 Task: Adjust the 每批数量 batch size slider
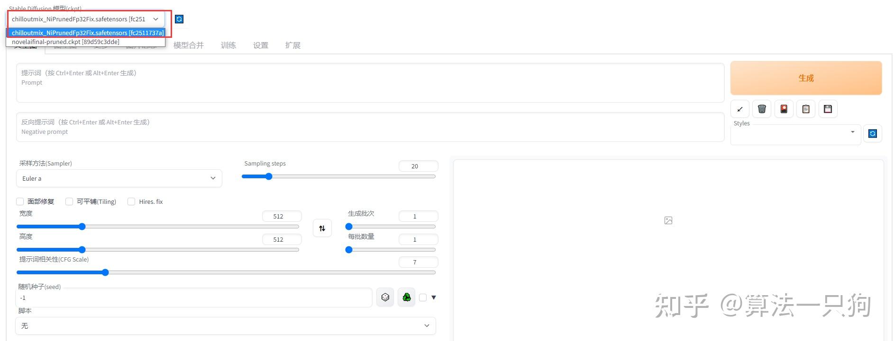tap(391, 250)
